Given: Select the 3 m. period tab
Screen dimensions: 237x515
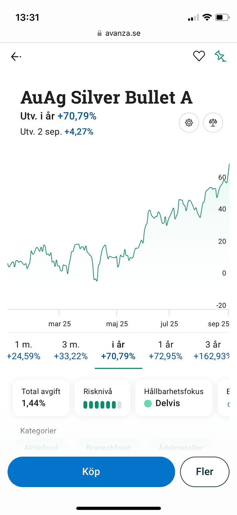Looking at the screenshot, I should (71, 350).
